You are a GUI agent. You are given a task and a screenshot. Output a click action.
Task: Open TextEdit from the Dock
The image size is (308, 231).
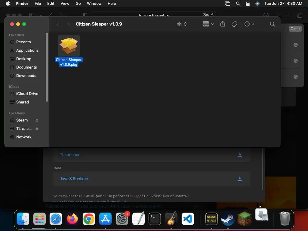click(138, 219)
